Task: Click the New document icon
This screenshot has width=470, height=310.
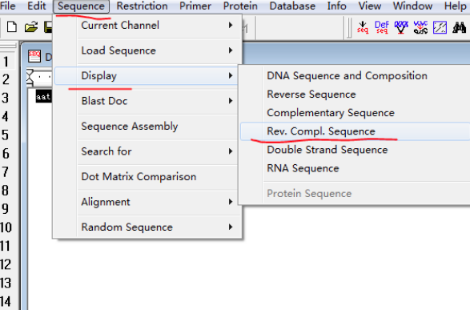Action: pos(12,27)
